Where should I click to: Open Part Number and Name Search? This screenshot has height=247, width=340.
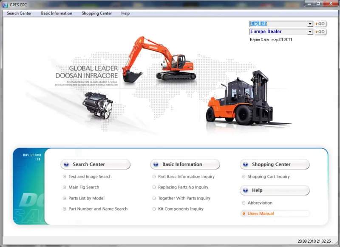(x=98, y=209)
